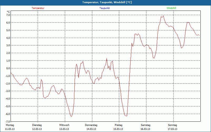Click the Mittwoch day label

64,125
